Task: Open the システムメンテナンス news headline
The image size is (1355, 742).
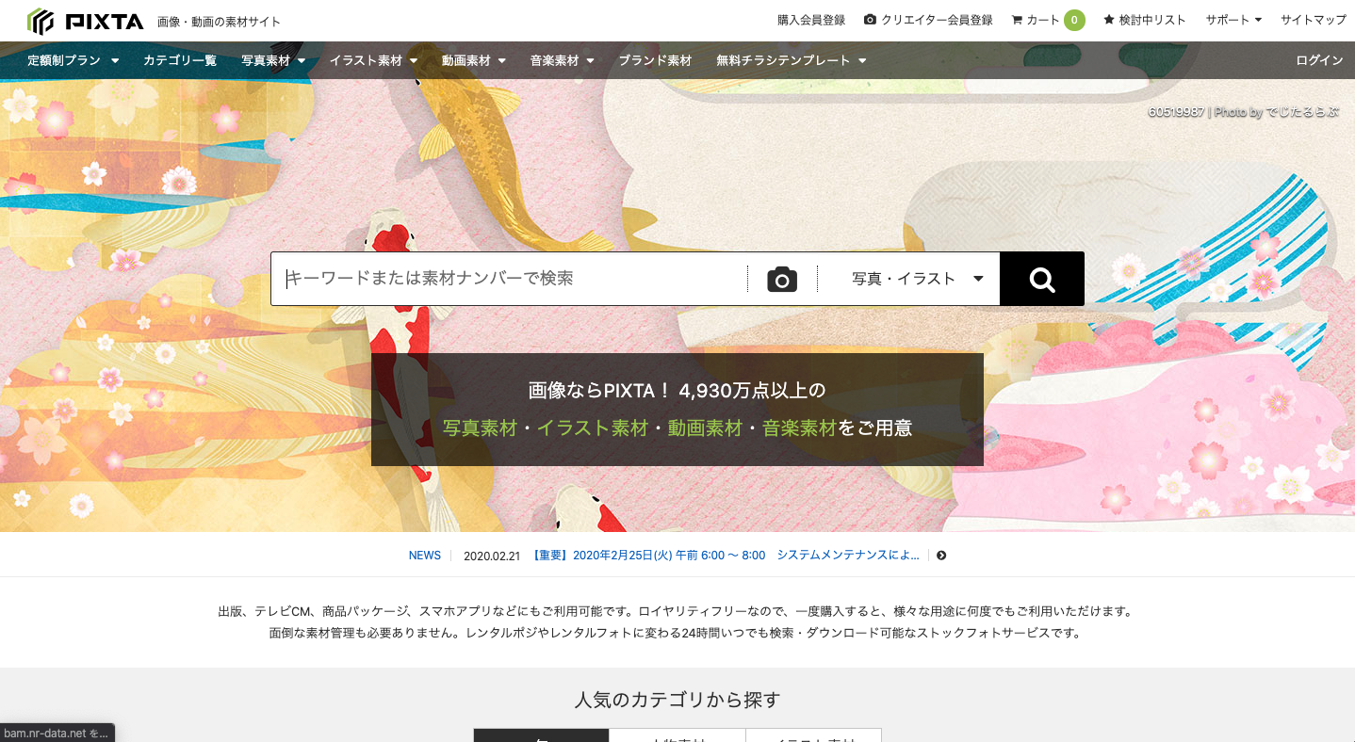Action: point(726,556)
